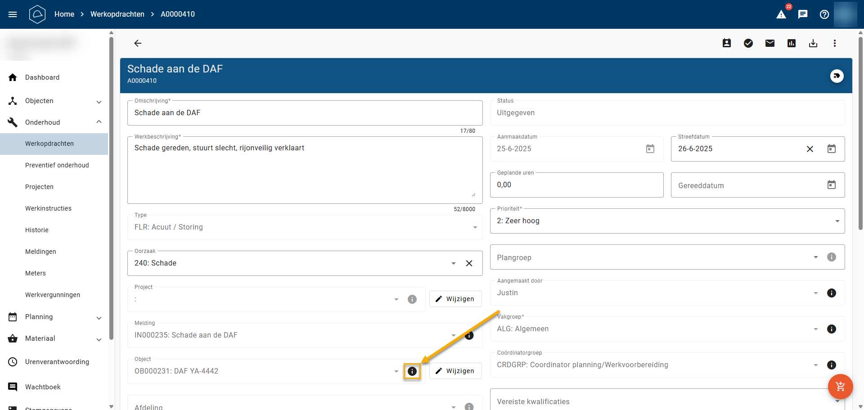Open the chat messages icon
The height and width of the screenshot is (410, 864).
point(803,14)
